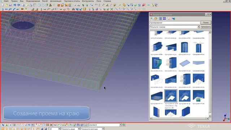Click the Армирование search field

175,23
